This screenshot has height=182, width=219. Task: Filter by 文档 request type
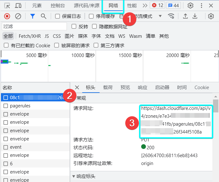click(110, 36)
